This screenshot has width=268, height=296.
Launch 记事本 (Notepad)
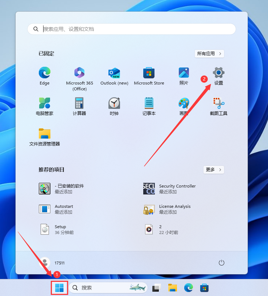click(x=149, y=103)
